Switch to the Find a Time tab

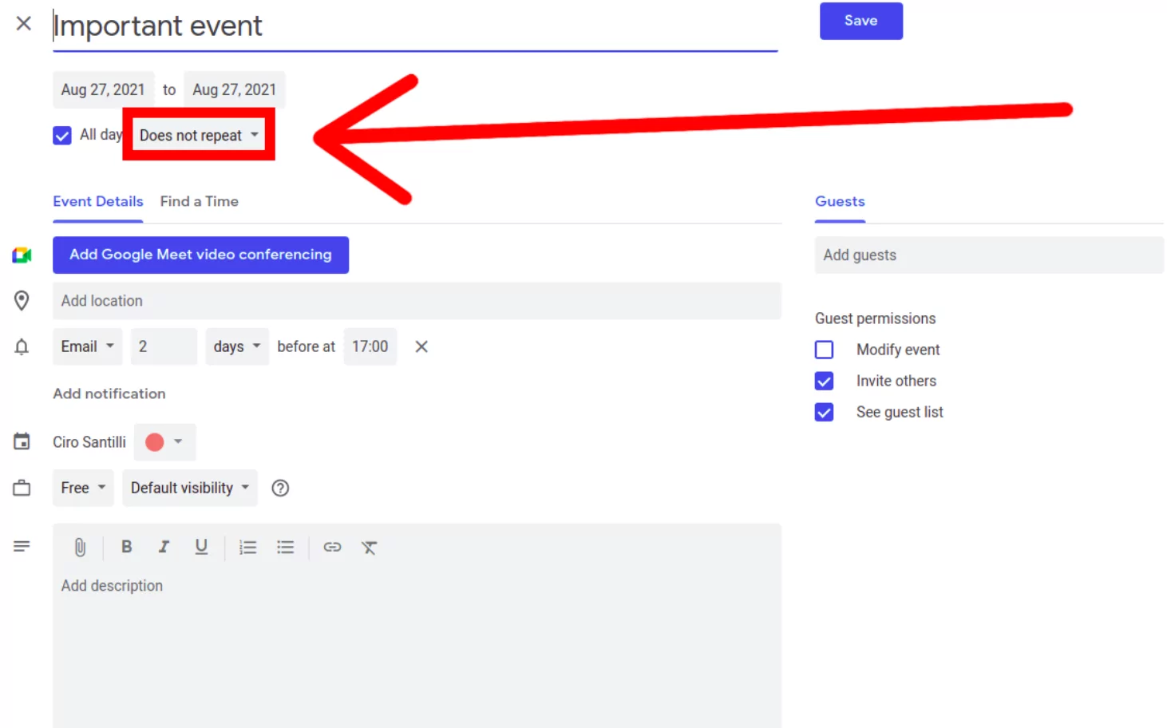click(199, 202)
